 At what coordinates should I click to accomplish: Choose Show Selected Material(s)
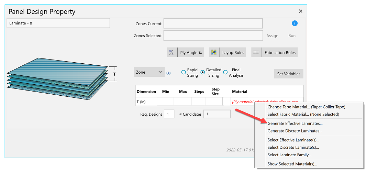tap(292, 164)
